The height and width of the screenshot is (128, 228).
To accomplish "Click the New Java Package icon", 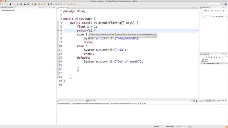I will click(x=32, y=4).
